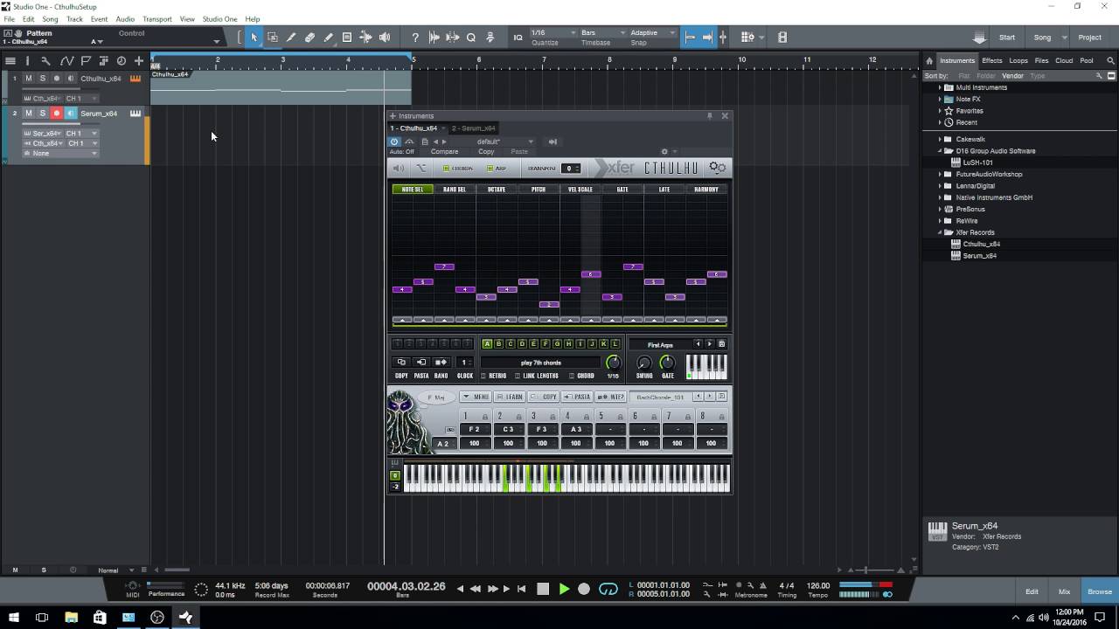Toggle the ARP enable checkbox

click(x=490, y=169)
